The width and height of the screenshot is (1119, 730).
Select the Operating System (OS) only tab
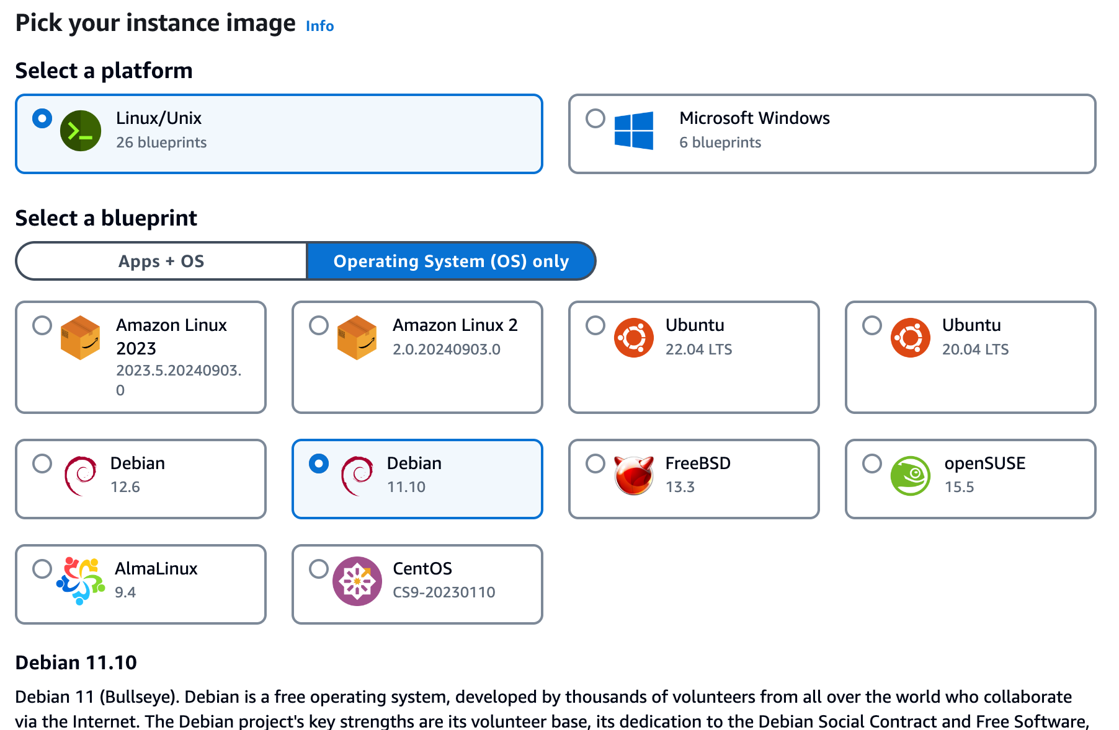[451, 262]
